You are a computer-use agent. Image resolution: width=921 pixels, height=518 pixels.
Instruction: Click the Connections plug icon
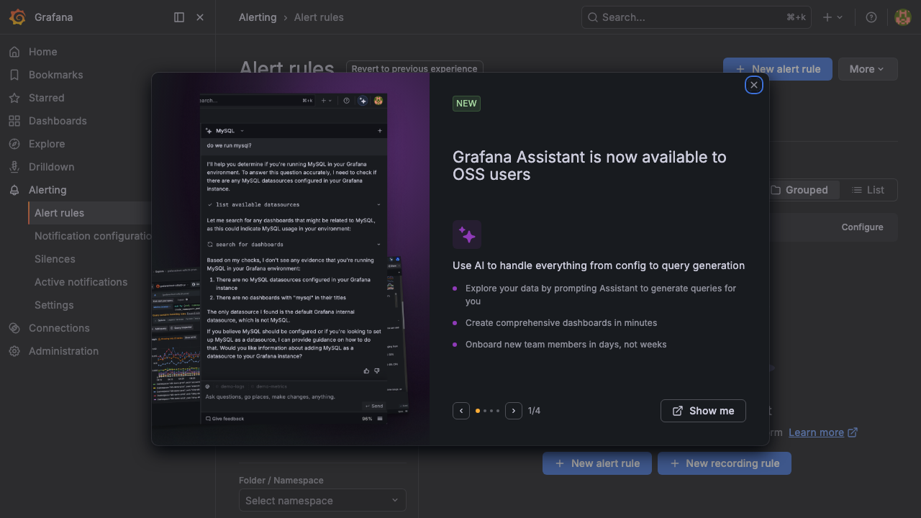point(14,328)
